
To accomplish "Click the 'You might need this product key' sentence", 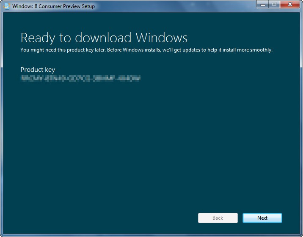I will point(146,50).
